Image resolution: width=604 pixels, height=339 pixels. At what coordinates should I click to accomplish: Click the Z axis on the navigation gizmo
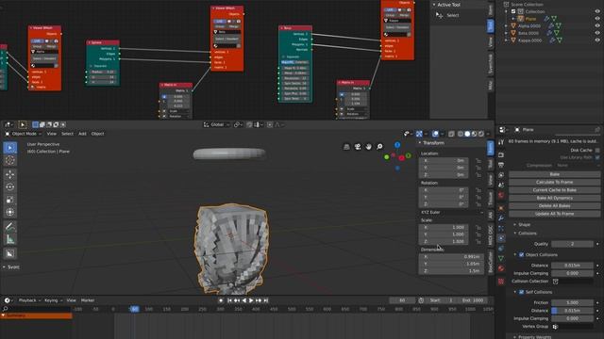(397, 145)
